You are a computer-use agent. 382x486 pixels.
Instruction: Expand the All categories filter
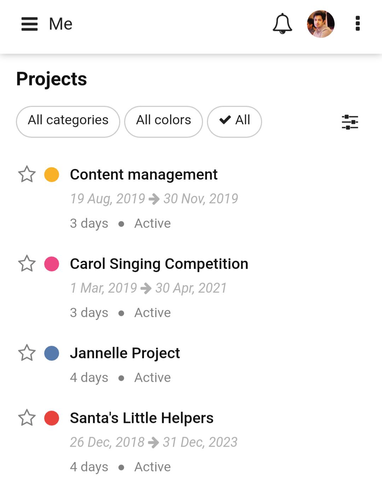[x=68, y=121]
